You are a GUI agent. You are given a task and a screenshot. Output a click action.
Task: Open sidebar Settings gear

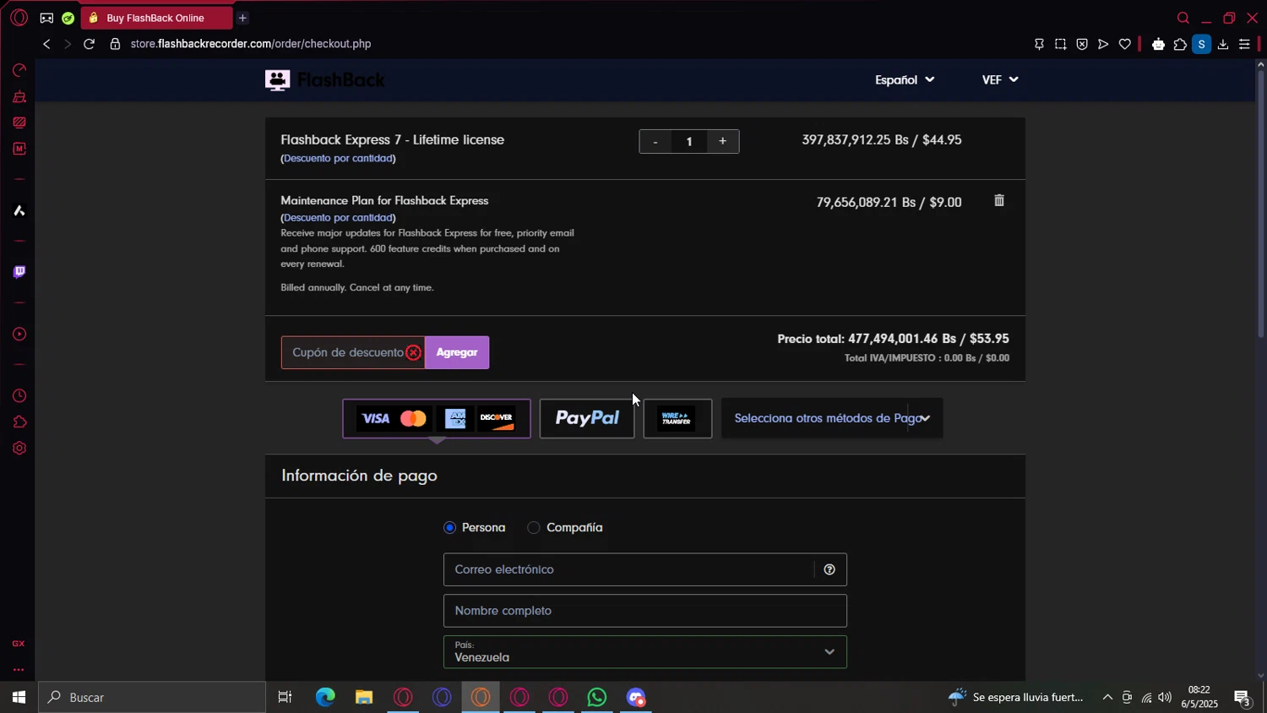click(19, 449)
